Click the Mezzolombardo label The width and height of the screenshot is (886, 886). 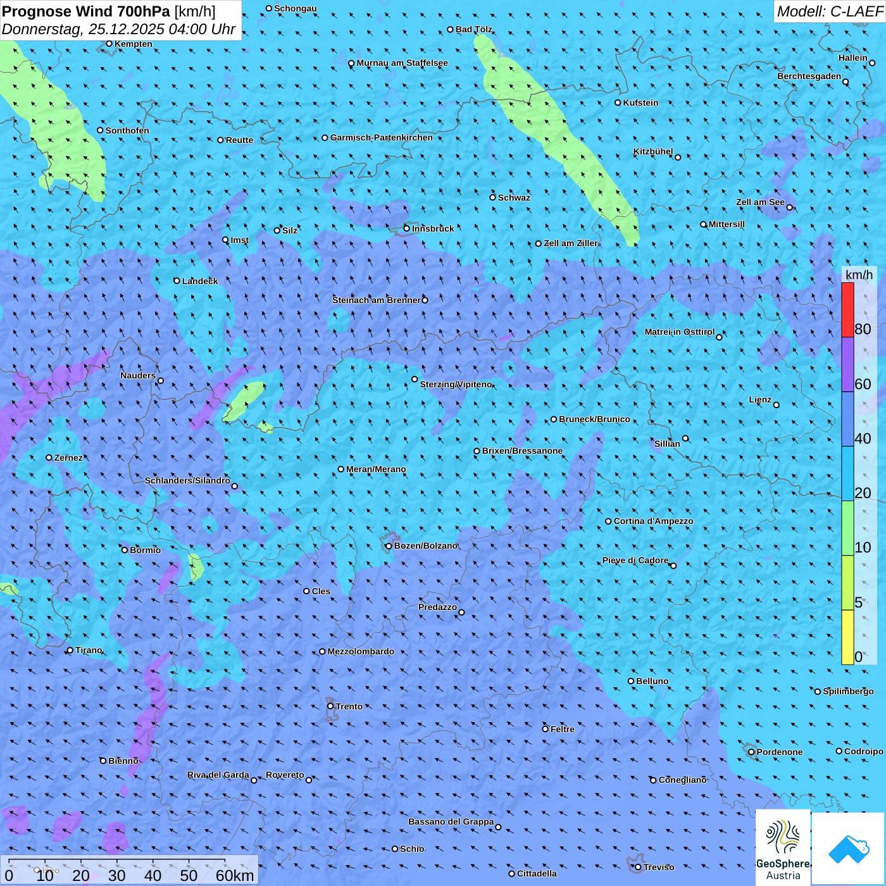pyautogui.click(x=361, y=651)
